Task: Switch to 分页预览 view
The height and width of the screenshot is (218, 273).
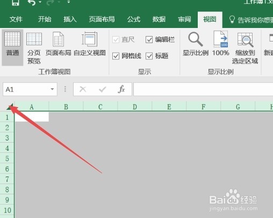Action: tap(34, 48)
